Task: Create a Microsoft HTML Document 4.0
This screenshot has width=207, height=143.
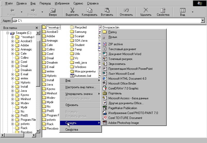Action: click(133, 79)
